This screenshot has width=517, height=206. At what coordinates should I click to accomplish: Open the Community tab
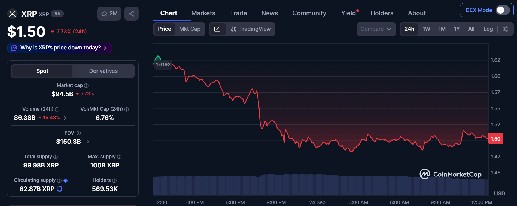tap(309, 13)
